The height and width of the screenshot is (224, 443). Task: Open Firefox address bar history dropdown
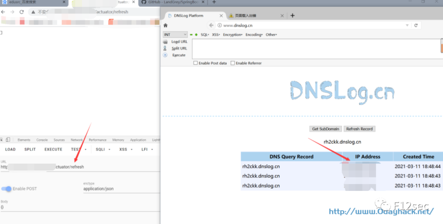[x=407, y=25]
